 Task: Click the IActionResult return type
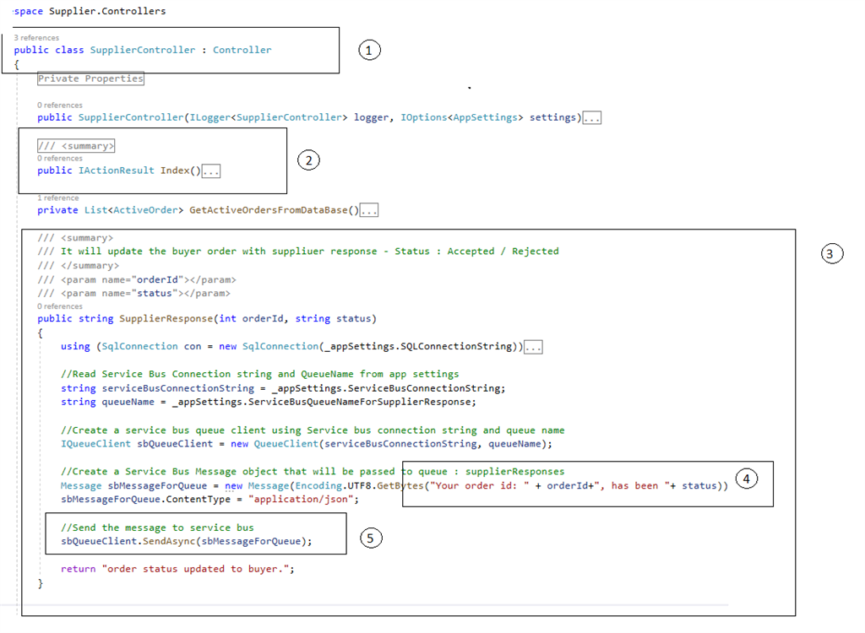point(117,170)
